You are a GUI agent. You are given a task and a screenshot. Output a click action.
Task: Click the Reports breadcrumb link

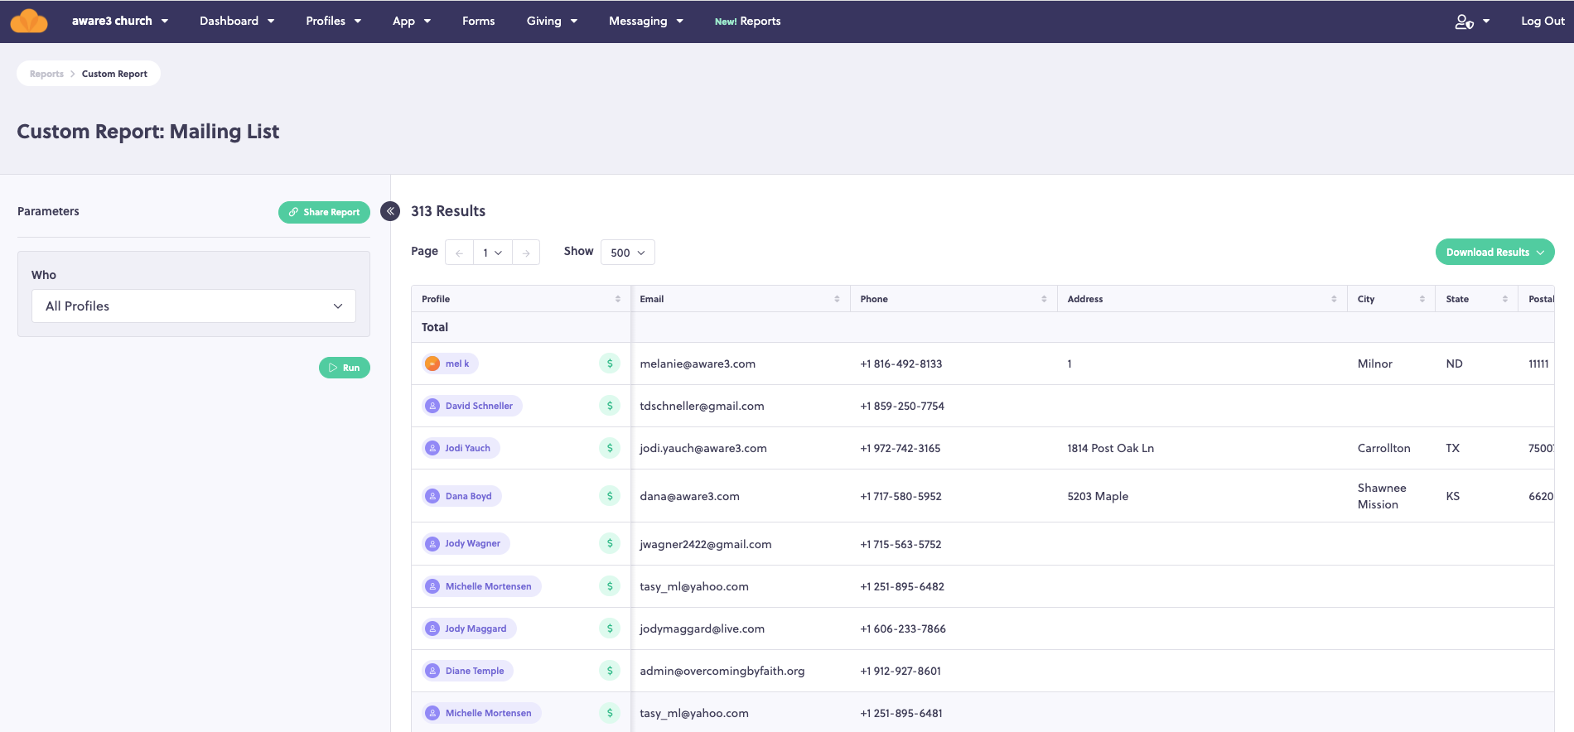(x=46, y=74)
